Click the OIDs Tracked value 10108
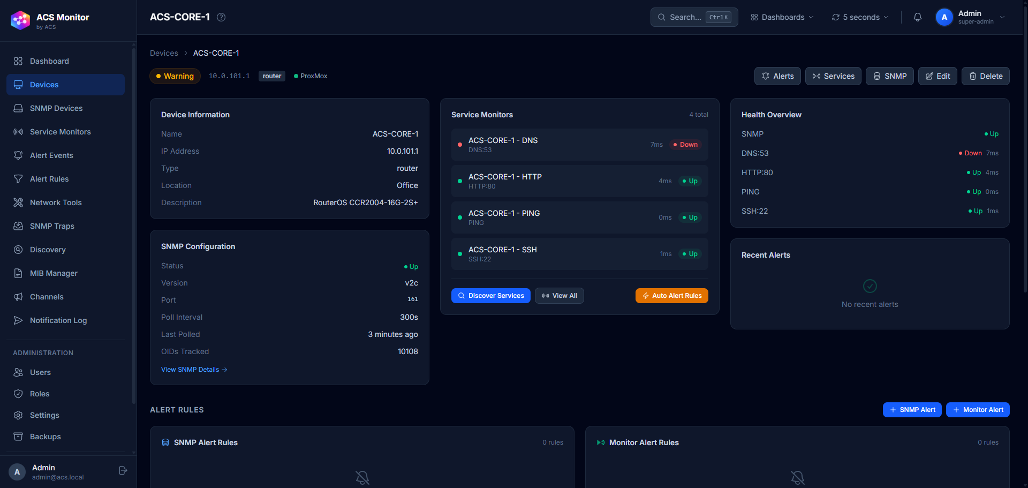 (408, 351)
